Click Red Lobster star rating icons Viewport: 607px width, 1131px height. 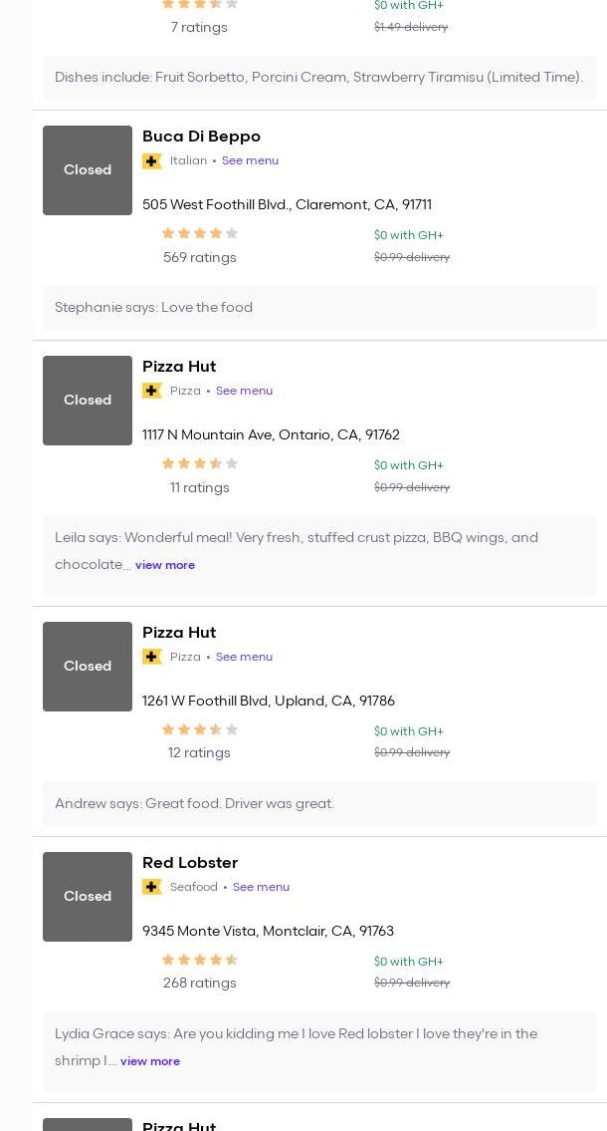(200, 960)
